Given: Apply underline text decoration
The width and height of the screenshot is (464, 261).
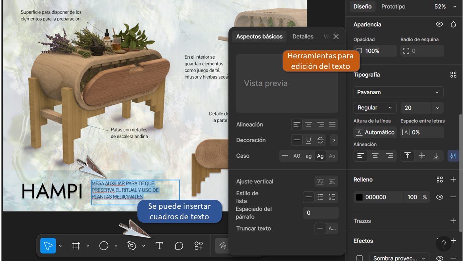Looking at the screenshot, I should pos(308,140).
